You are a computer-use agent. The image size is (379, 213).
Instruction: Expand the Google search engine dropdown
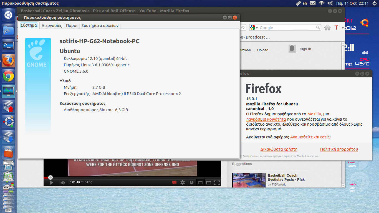tap(254, 28)
